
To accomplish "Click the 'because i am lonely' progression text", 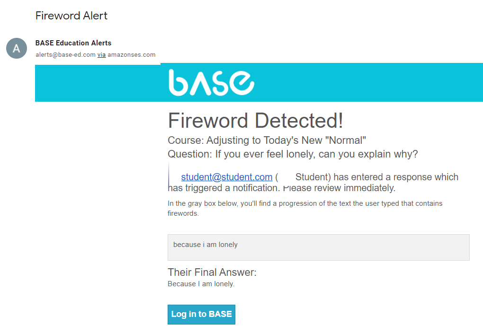I will (206, 245).
